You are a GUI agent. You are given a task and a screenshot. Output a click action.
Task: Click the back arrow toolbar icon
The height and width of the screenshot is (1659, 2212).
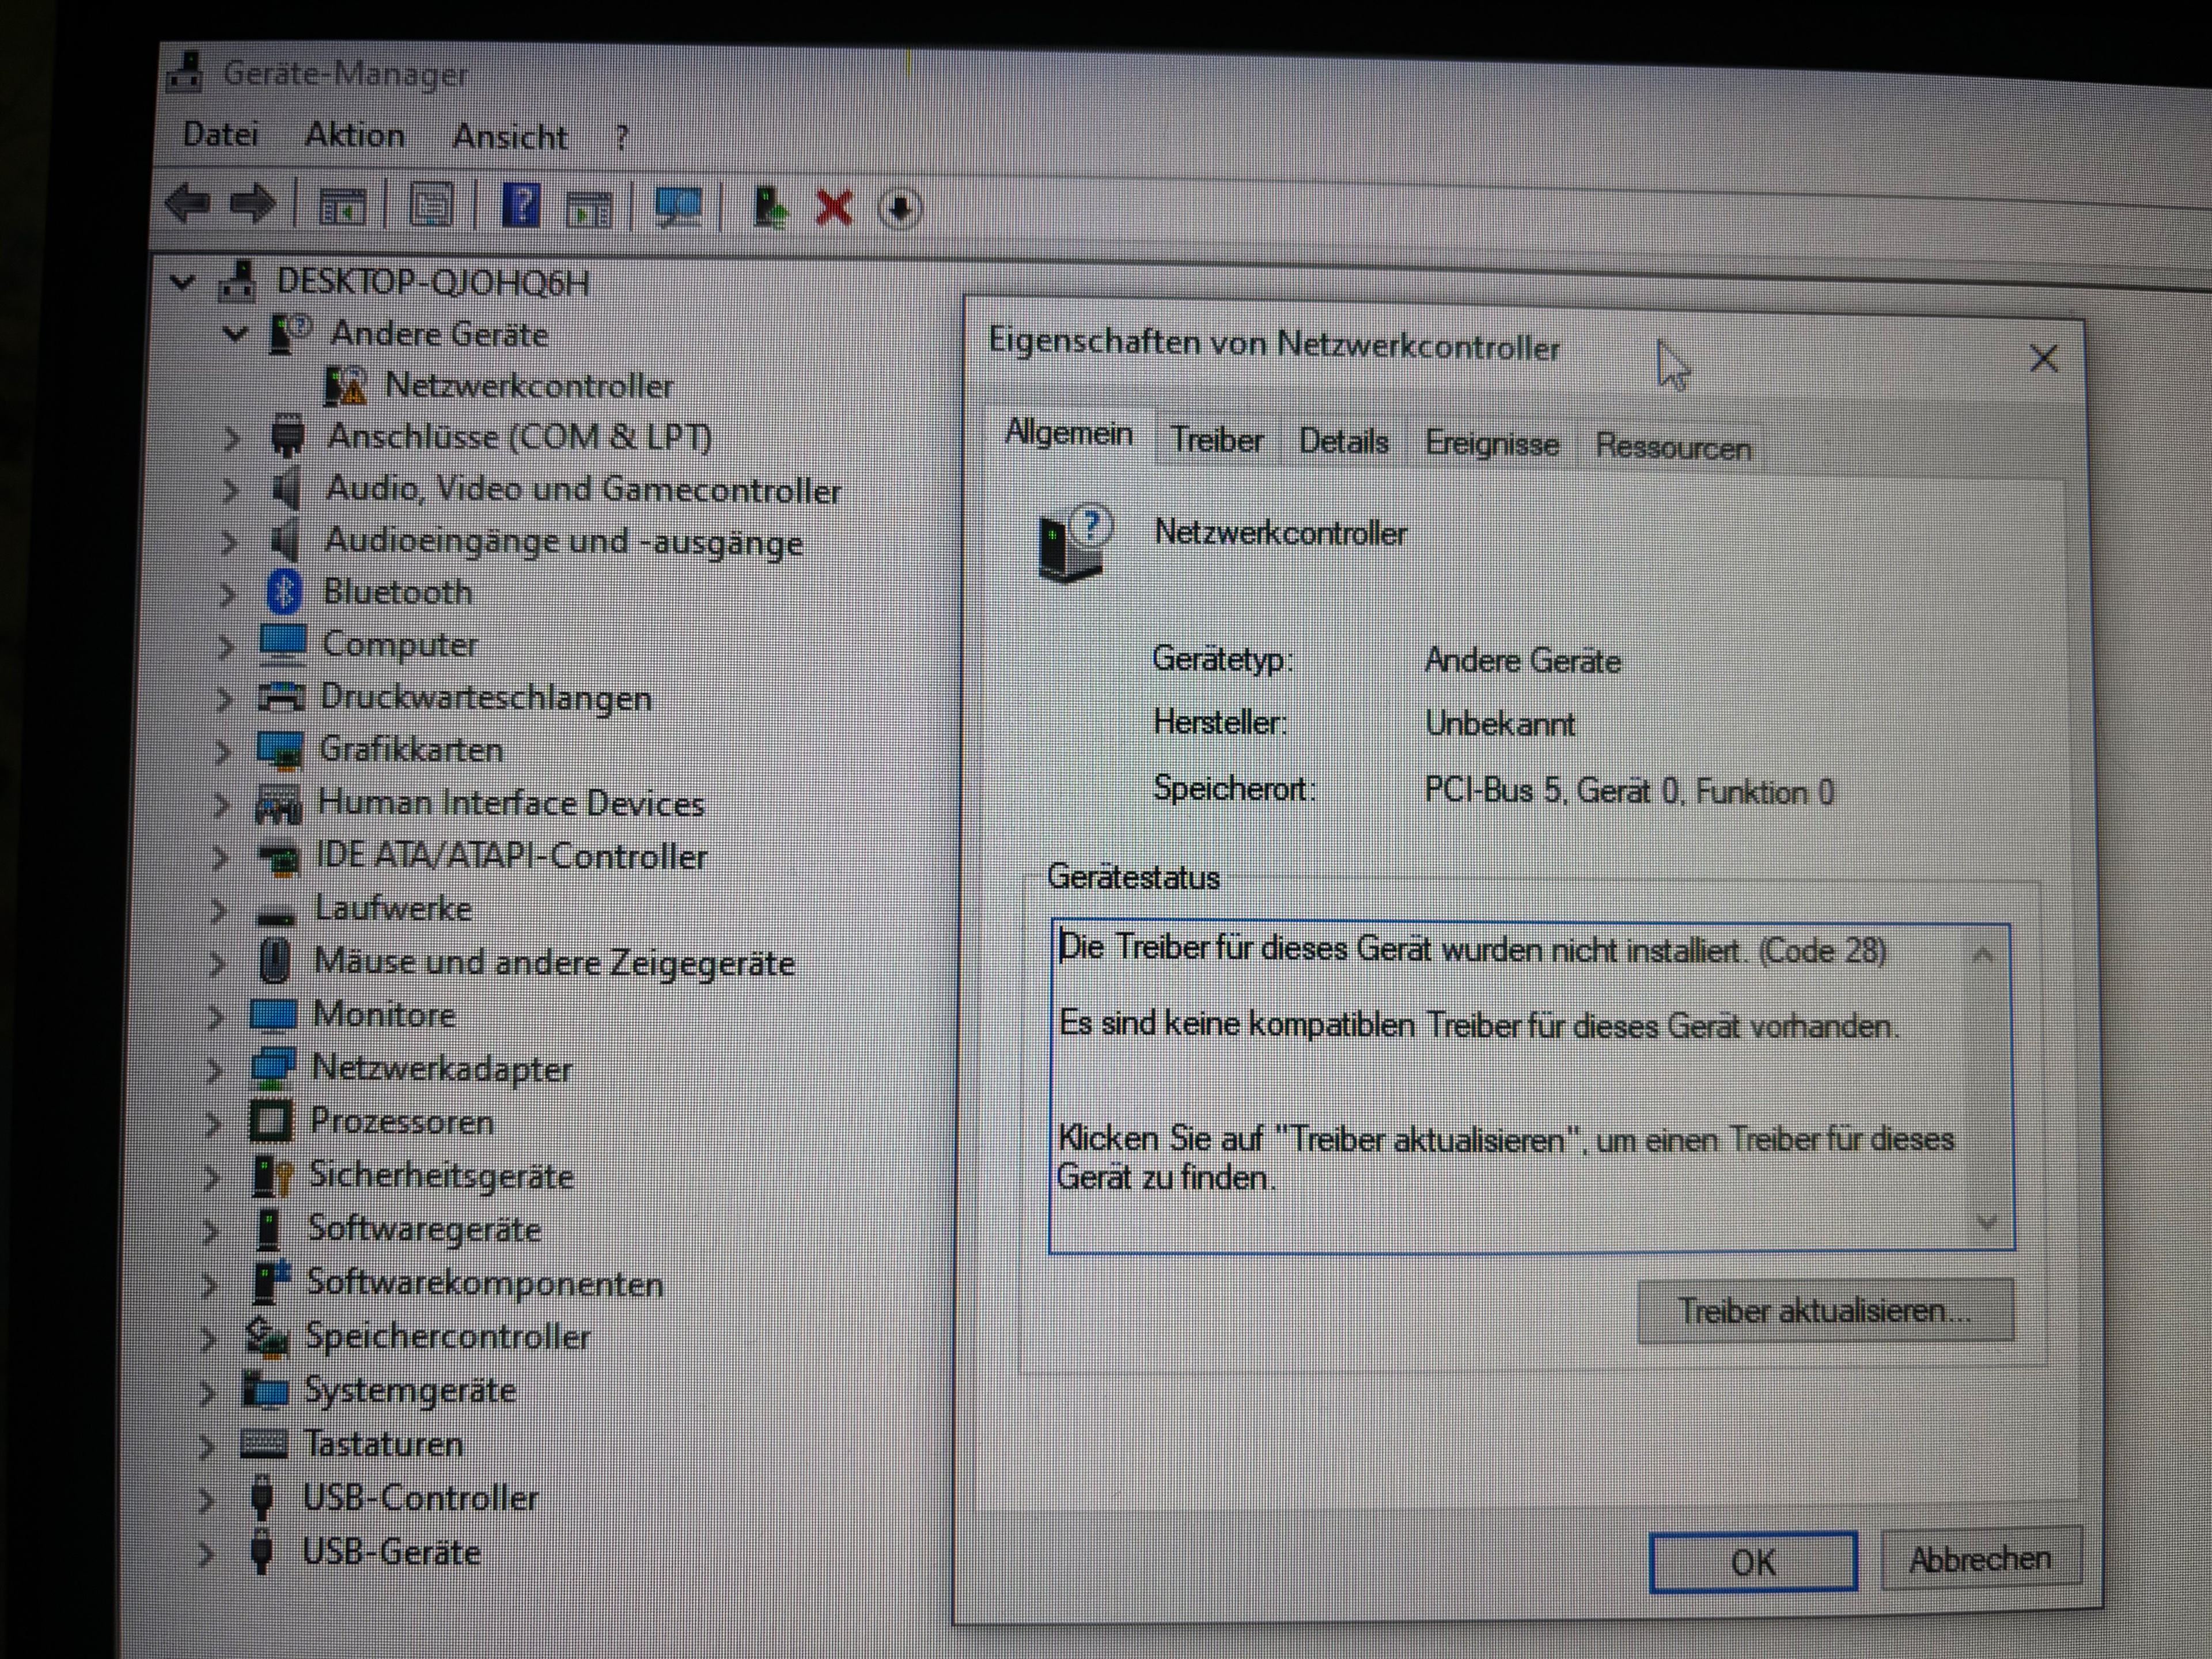187,204
